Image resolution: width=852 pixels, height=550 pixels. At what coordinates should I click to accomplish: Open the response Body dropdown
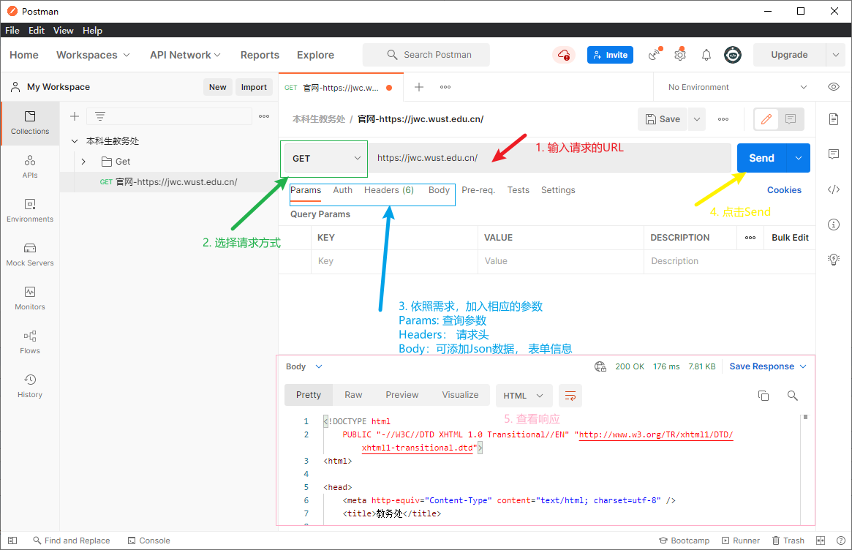pos(304,366)
